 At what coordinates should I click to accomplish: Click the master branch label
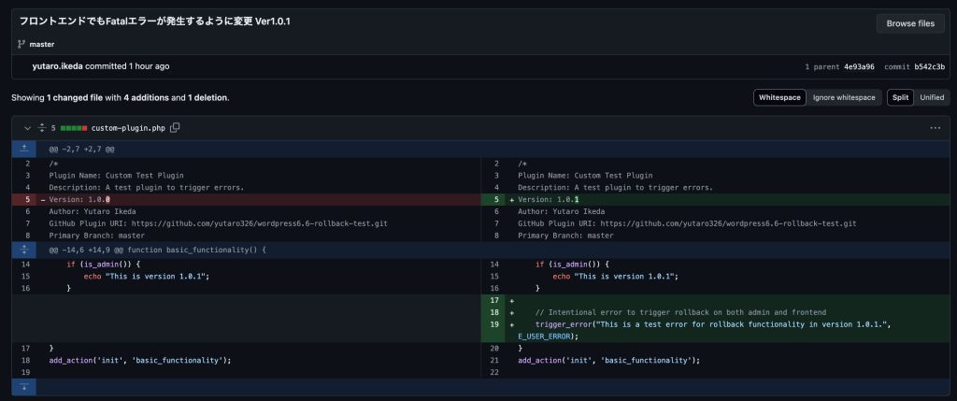[42, 44]
